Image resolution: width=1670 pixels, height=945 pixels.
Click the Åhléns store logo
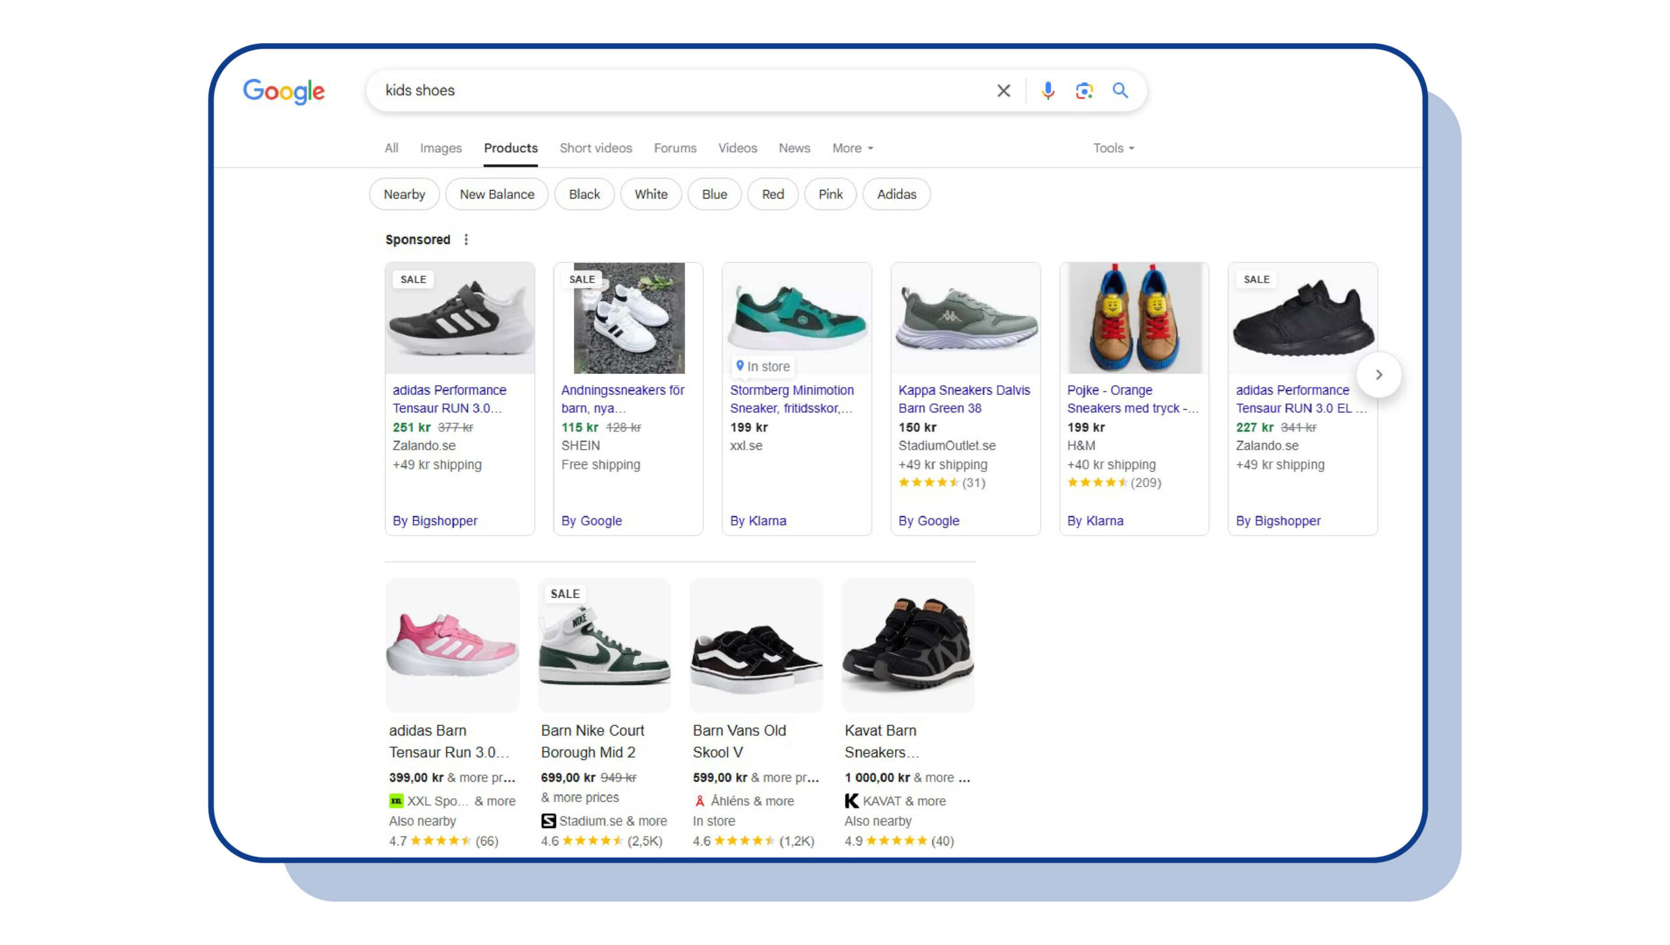click(x=699, y=801)
